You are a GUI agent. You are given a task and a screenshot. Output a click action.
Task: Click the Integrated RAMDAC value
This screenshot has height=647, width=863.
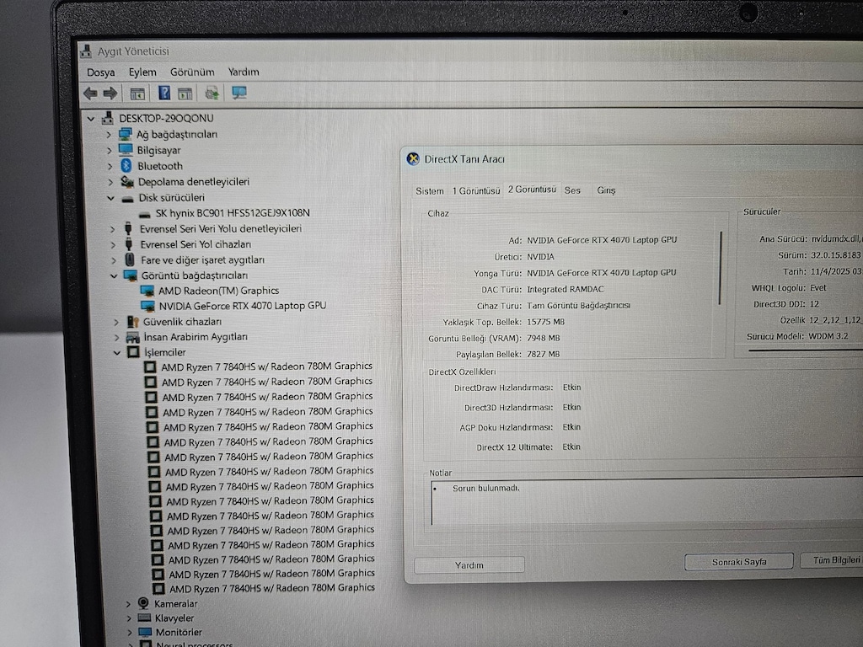566,290
